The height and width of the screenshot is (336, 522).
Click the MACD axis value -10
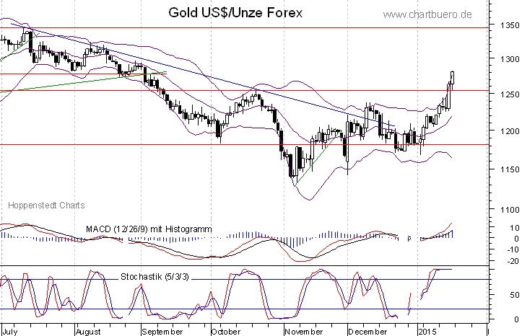(513, 249)
